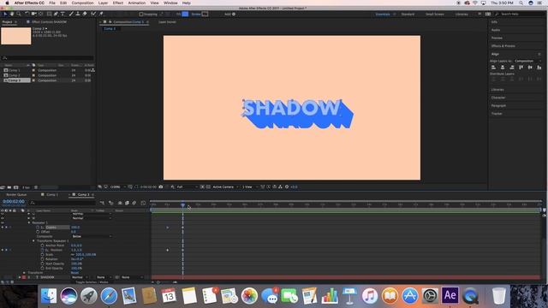Viewport: 548px width, 308px height.
Task: Open the viewer resolution Full dropdown
Action: 187,187
